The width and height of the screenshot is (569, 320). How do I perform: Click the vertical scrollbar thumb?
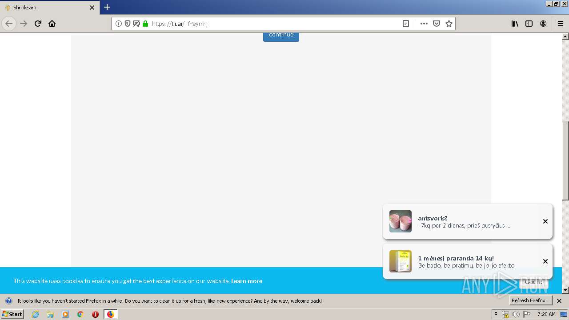tap(565, 161)
